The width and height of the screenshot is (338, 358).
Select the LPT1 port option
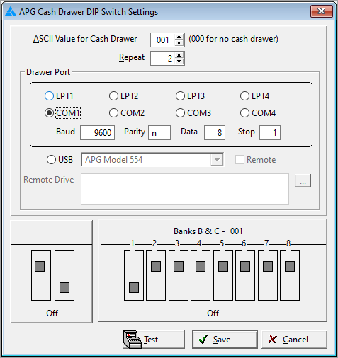(x=59, y=96)
